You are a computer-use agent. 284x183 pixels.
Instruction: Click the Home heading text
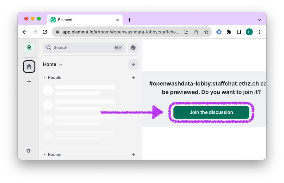(x=50, y=64)
